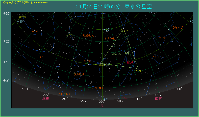This screenshot has height=117, width=199.
Task: Select the 北東 direction label
Action: (45, 99)
